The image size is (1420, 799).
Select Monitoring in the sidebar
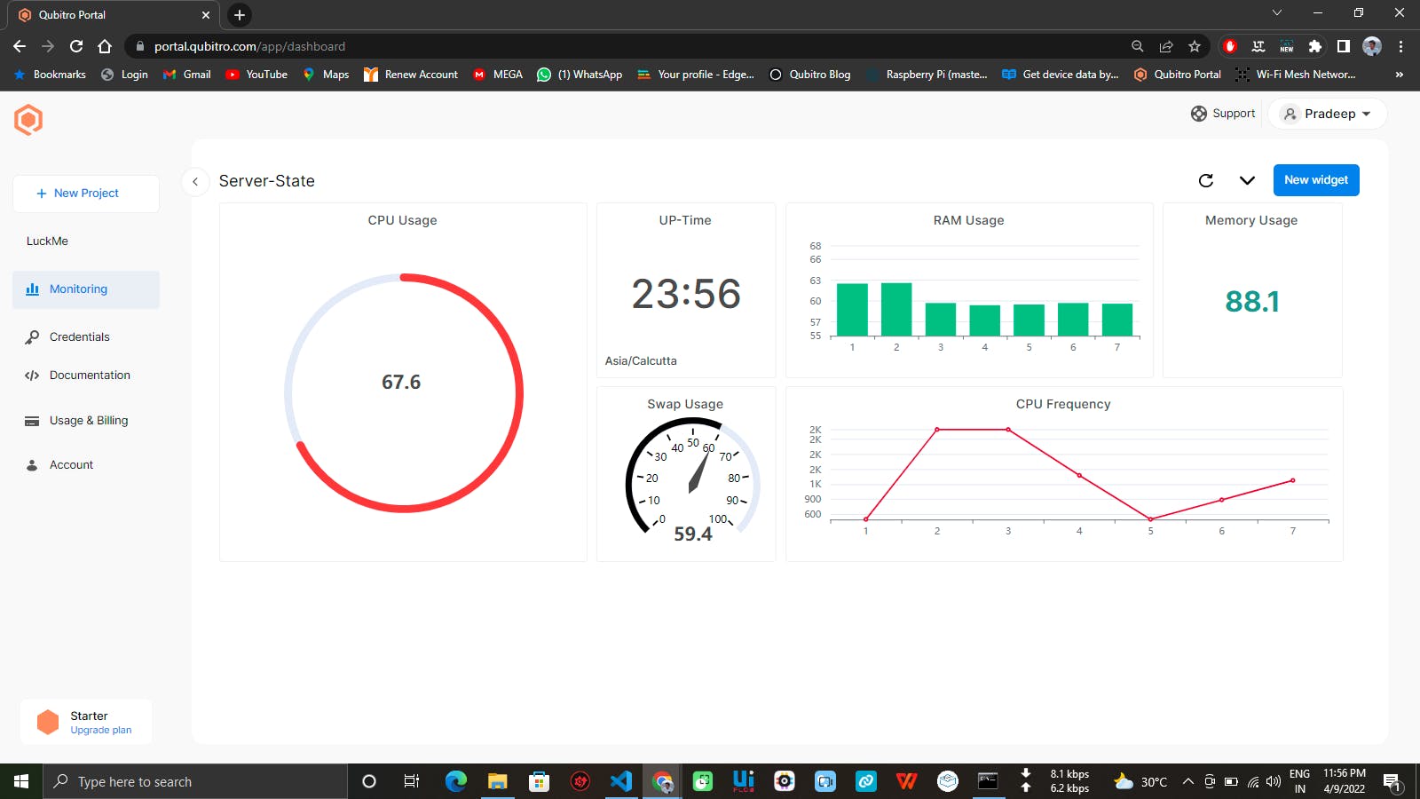tap(86, 289)
